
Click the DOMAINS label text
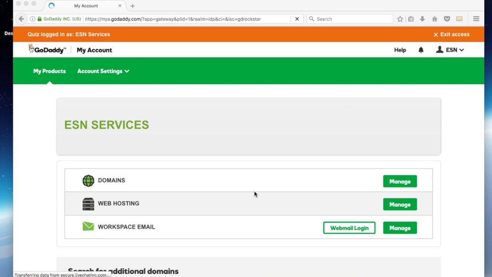click(x=111, y=180)
